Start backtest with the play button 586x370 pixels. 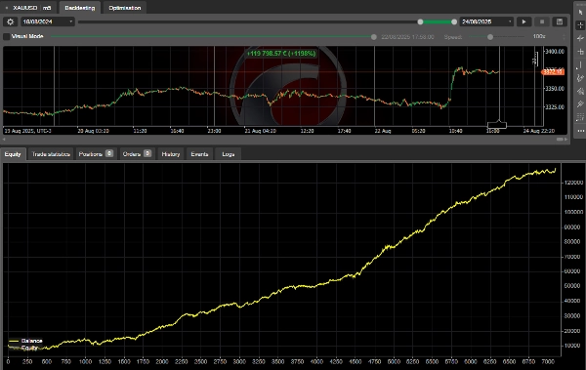(x=523, y=21)
